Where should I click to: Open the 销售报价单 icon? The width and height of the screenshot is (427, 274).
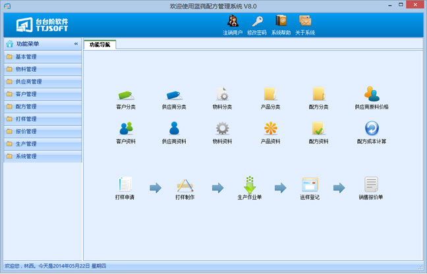[x=371, y=185]
